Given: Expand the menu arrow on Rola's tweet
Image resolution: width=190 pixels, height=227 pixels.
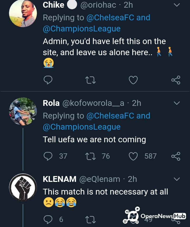Looking at the screenshot, I should 176,103.
